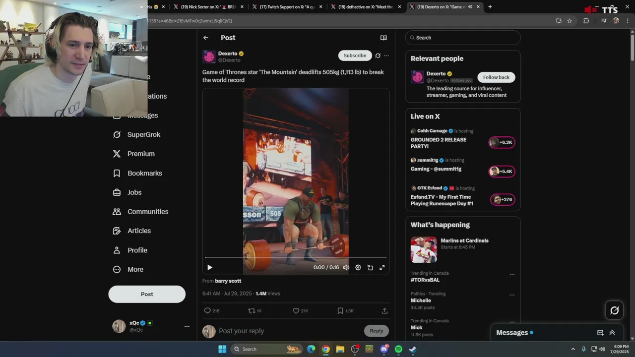Open options for Michelle trend
635x357 pixels.
click(512, 295)
